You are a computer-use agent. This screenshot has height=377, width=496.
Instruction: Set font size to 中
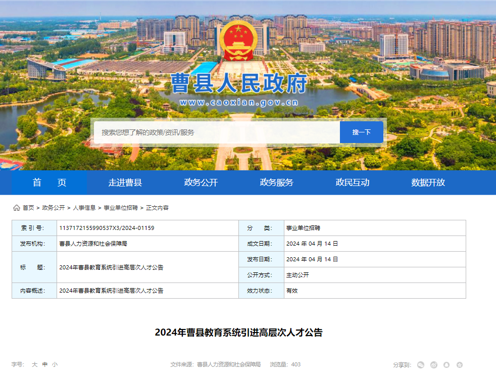point(45,365)
